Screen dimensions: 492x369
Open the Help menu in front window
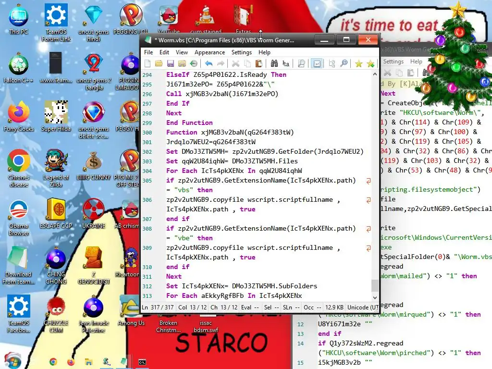click(x=264, y=52)
